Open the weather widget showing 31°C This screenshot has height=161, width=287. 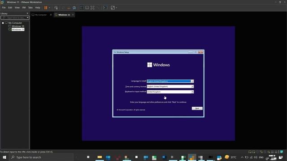(x=230, y=157)
